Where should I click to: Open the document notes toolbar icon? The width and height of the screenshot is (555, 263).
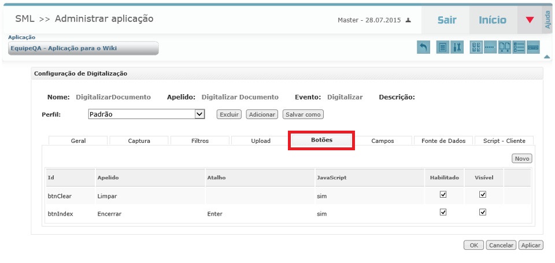point(443,48)
